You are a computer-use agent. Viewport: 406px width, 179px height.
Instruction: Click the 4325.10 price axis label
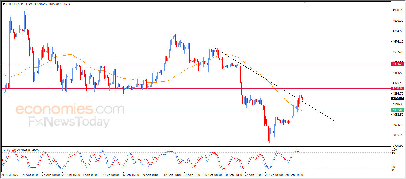[x=398, y=83]
